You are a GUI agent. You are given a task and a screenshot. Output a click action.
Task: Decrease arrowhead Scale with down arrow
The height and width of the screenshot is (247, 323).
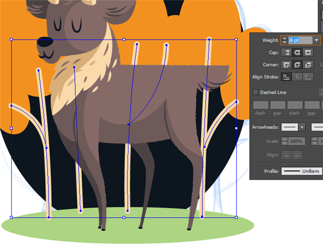click(x=284, y=143)
